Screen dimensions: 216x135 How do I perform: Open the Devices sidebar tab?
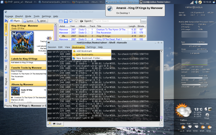tap(6, 96)
